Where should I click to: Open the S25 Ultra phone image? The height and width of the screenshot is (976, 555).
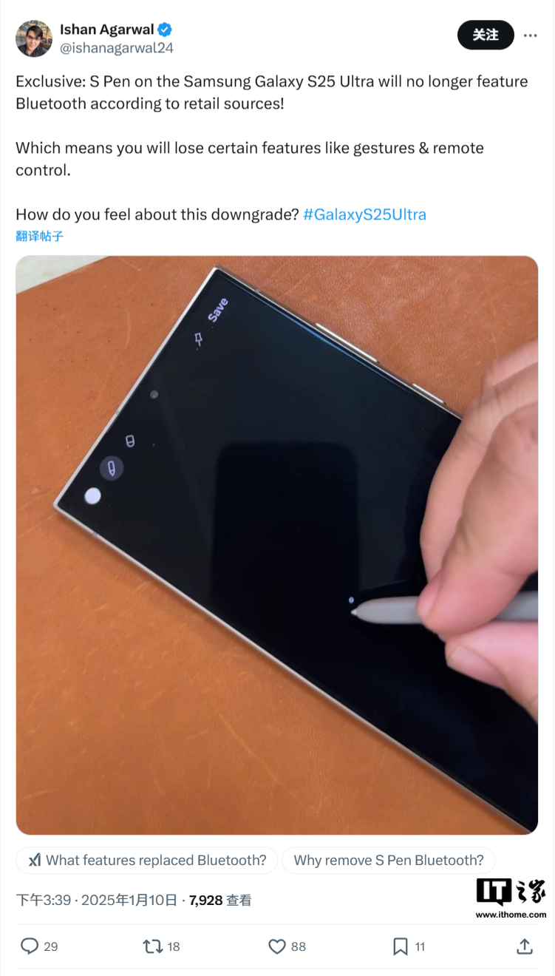(277, 545)
